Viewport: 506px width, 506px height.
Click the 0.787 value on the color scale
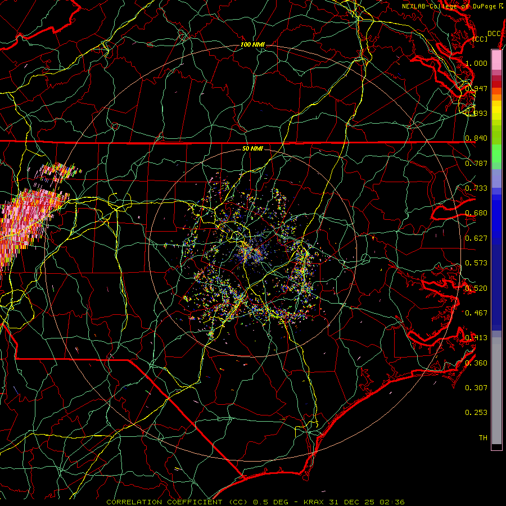(x=476, y=163)
